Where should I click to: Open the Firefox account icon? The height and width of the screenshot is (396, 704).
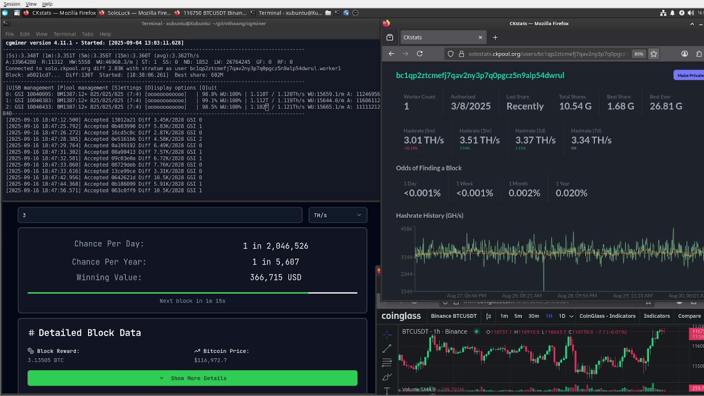click(685, 54)
